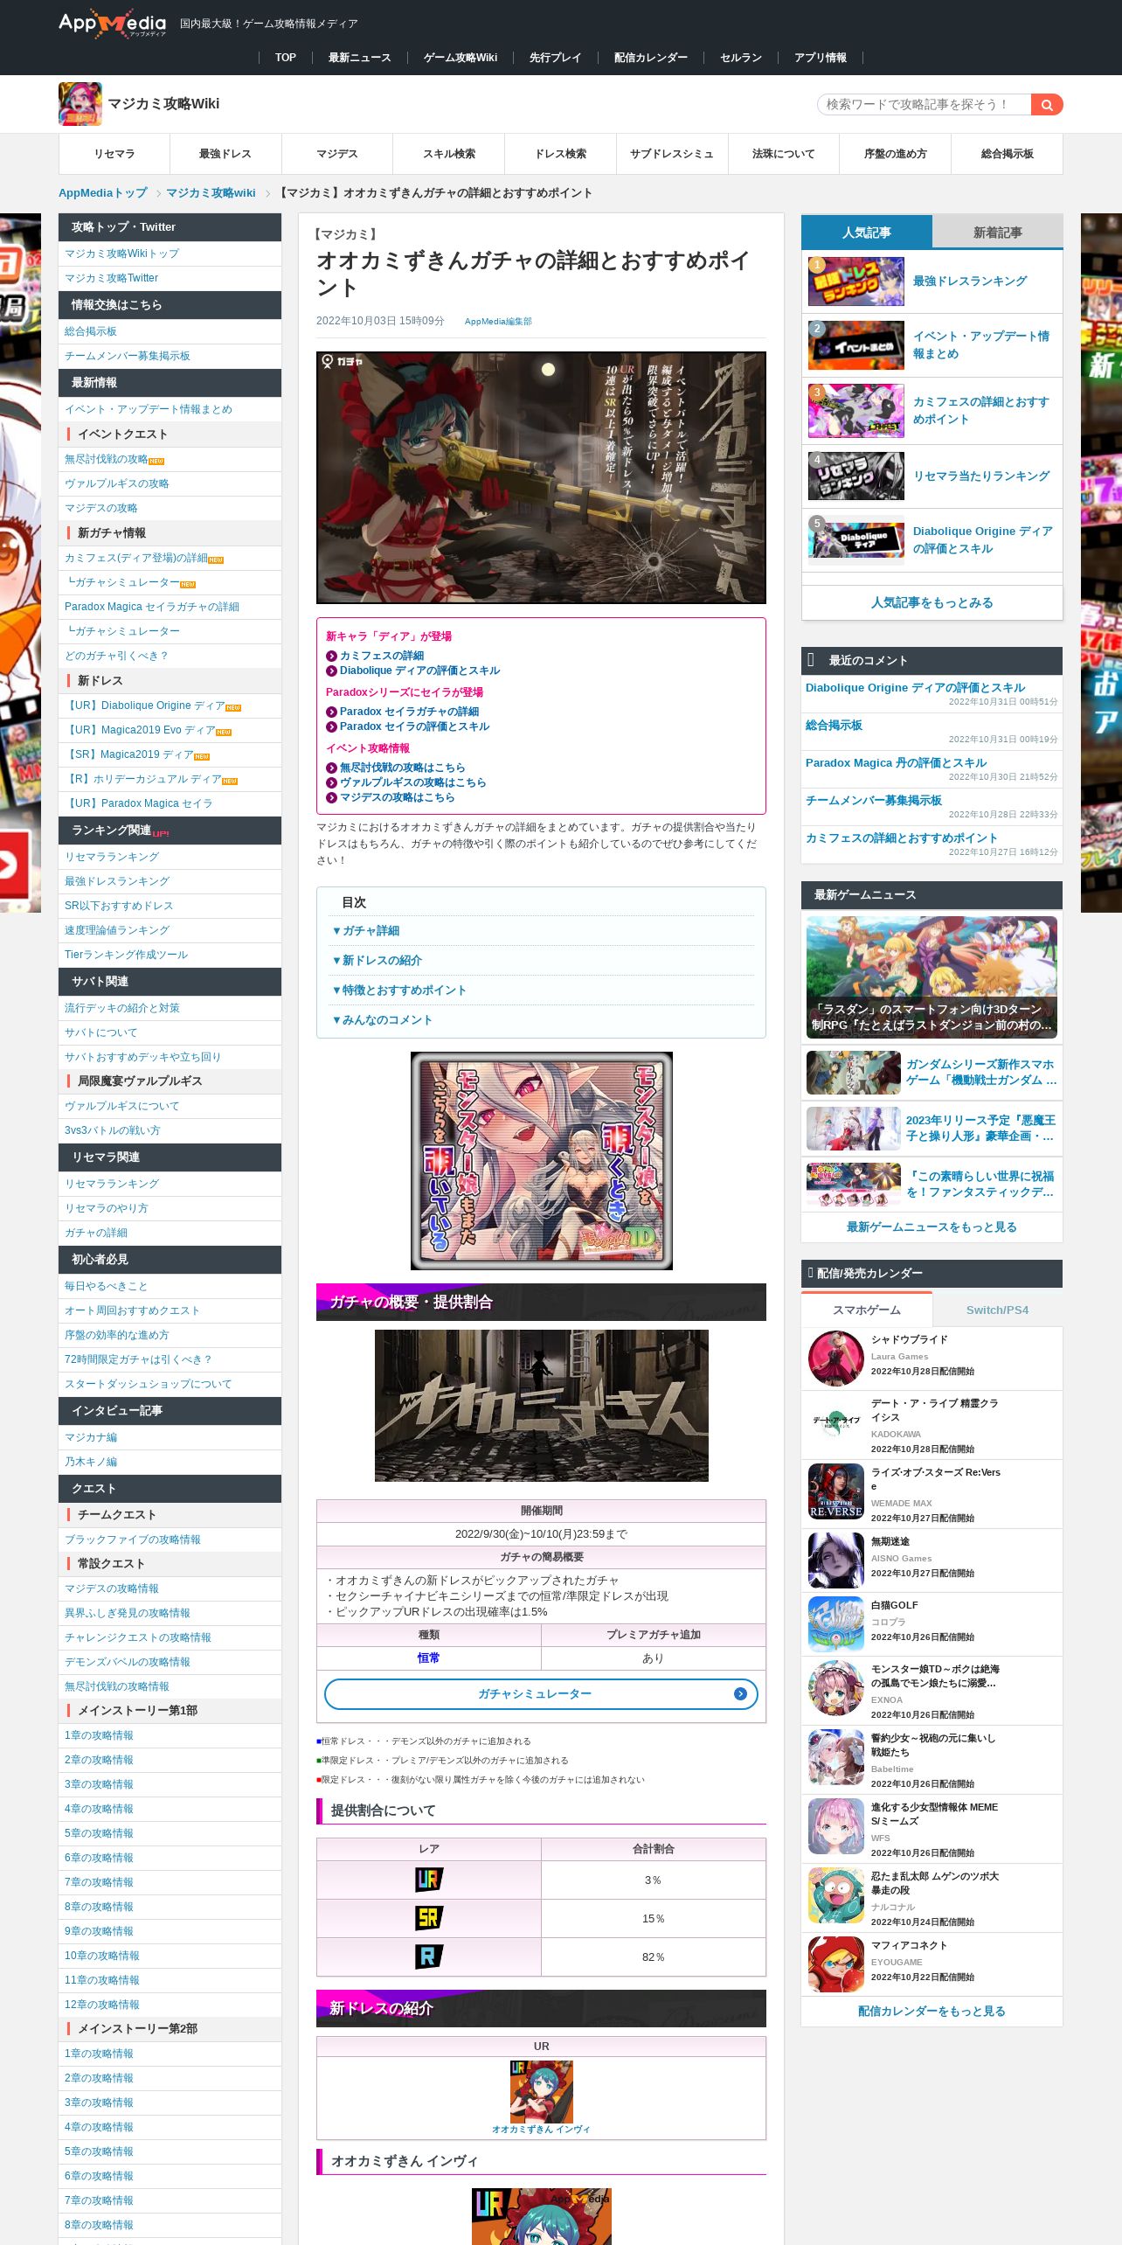Click the search keyword input field

pyautogui.click(x=924, y=105)
